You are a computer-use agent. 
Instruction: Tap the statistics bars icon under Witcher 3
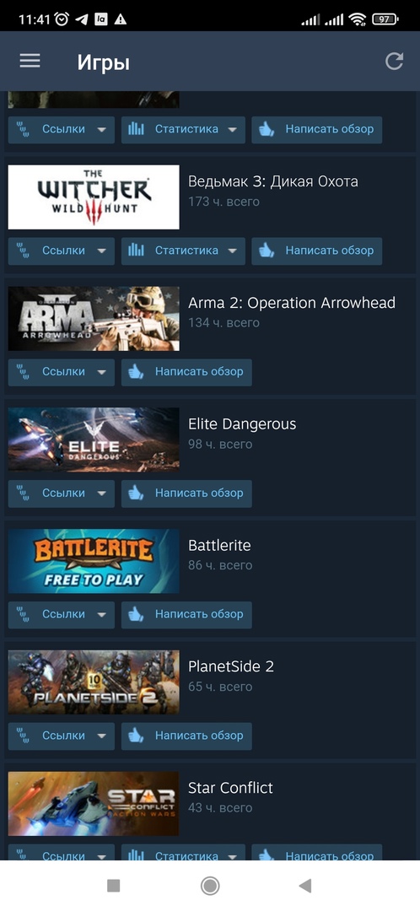click(136, 251)
